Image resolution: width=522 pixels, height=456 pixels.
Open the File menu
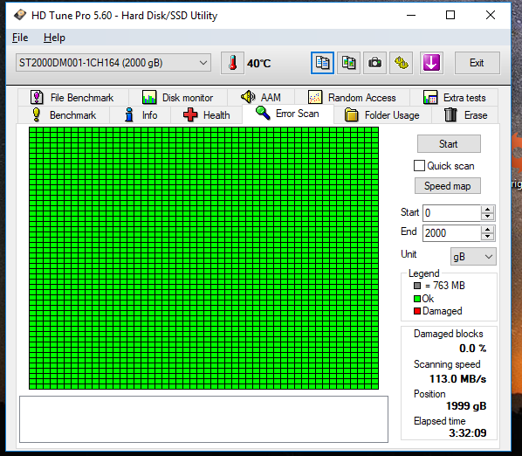tap(20, 38)
